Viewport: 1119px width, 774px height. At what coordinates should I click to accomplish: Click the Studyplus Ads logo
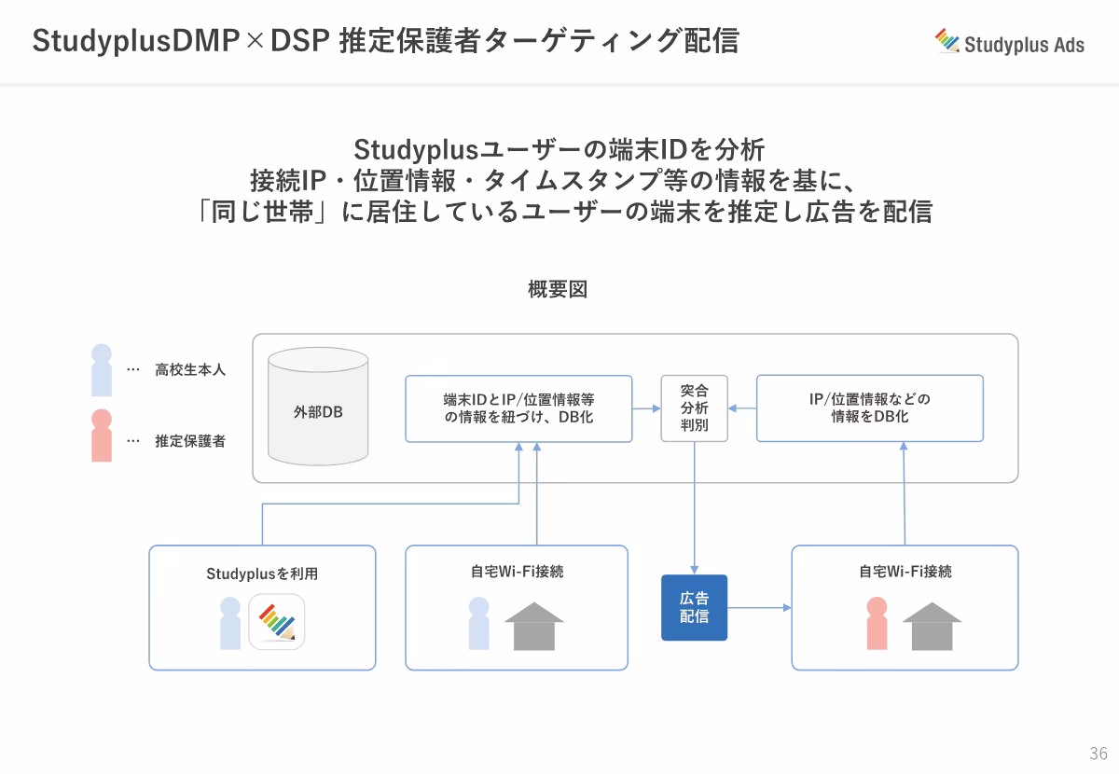[x=1009, y=42]
